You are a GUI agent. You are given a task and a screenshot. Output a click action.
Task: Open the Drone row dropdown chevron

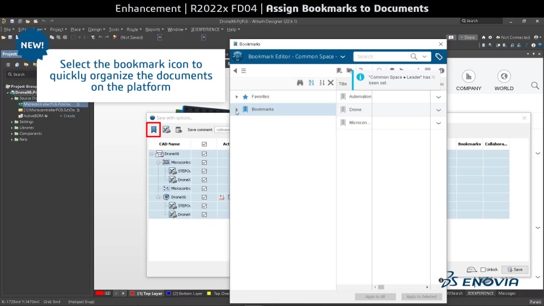click(x=439, y=110)
